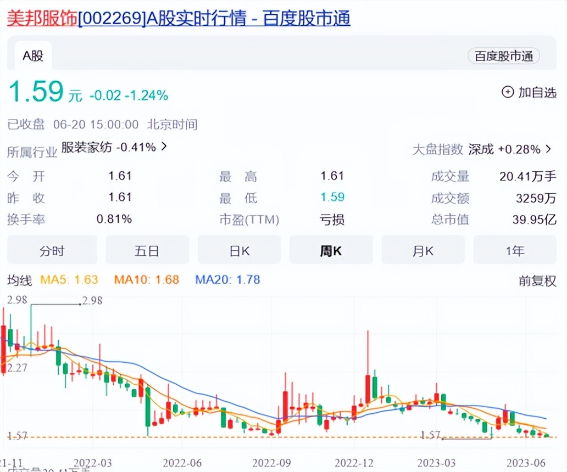This screenshot has width=567, height=472.
Task: View the 月K chart
Action: tap(423, 250)
